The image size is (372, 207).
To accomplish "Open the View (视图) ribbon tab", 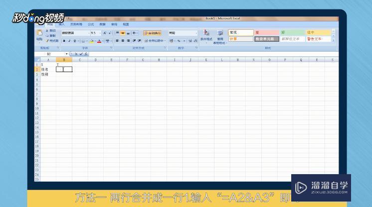I will coord(126,24).
